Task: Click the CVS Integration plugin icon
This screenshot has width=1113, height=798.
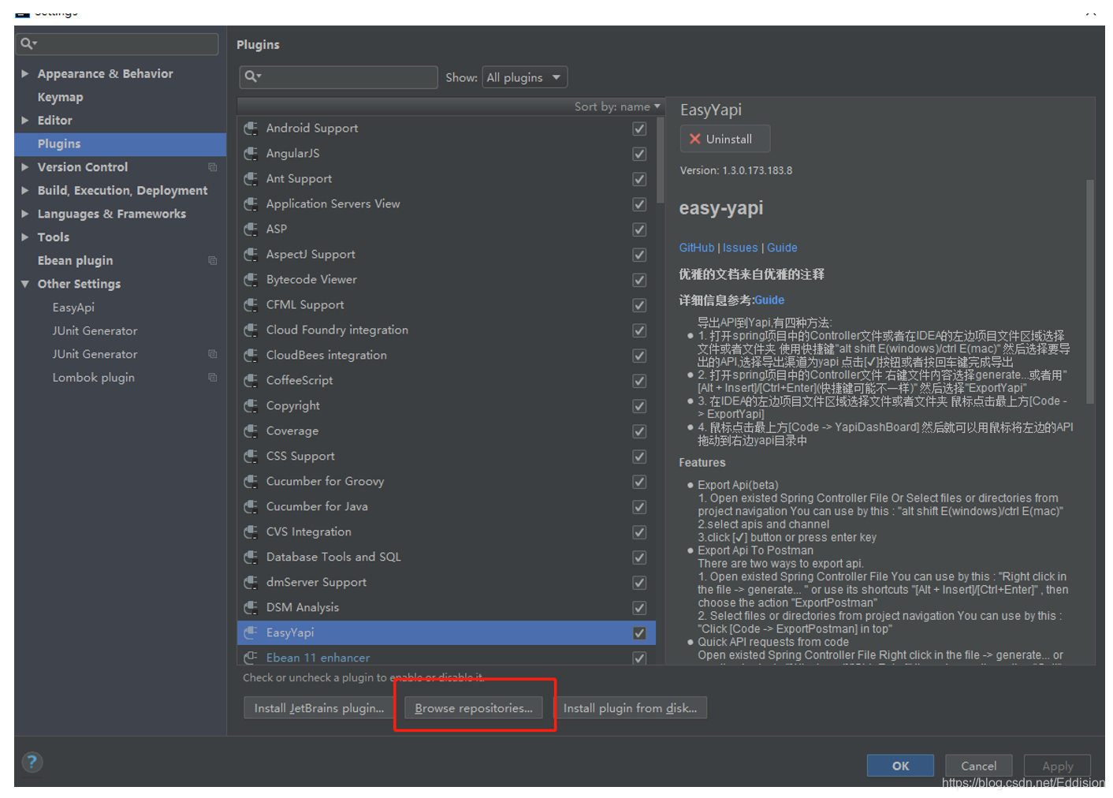Action: click(251, 531)
